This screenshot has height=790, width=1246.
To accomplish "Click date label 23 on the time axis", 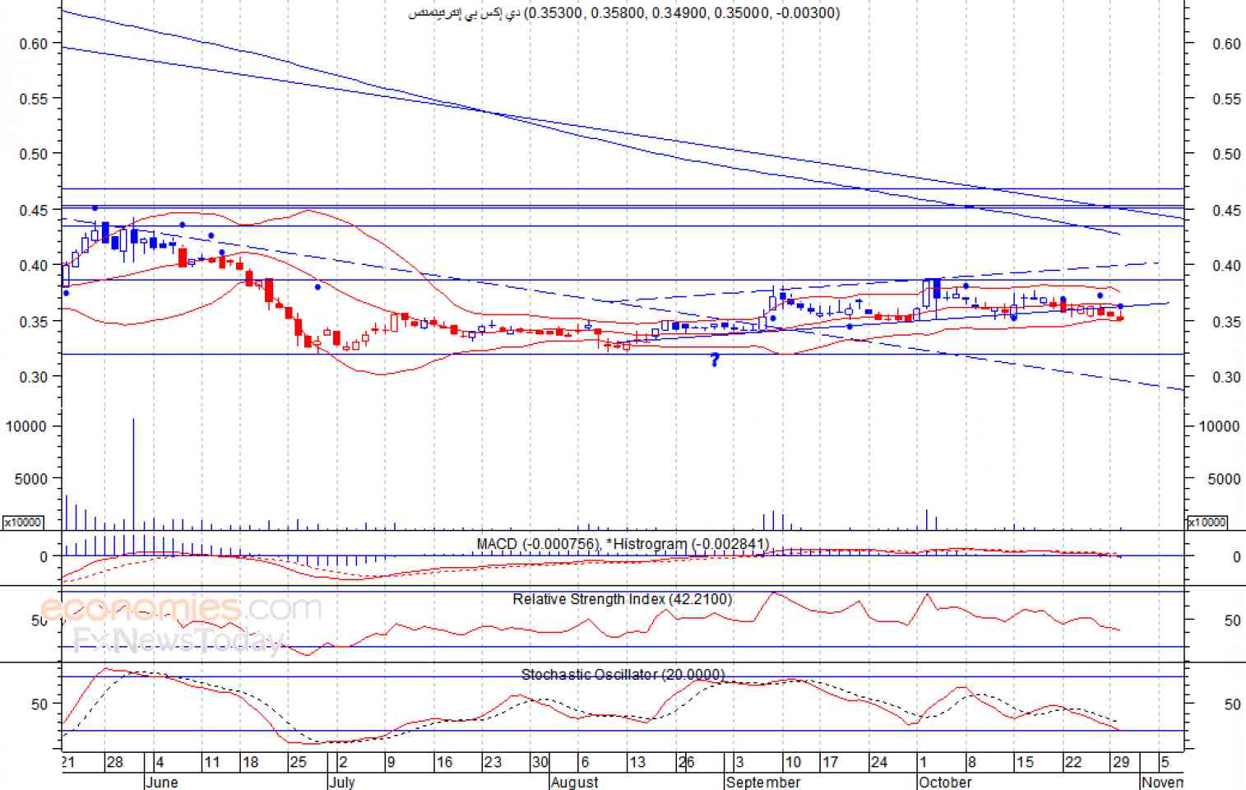I will (493, 762).
